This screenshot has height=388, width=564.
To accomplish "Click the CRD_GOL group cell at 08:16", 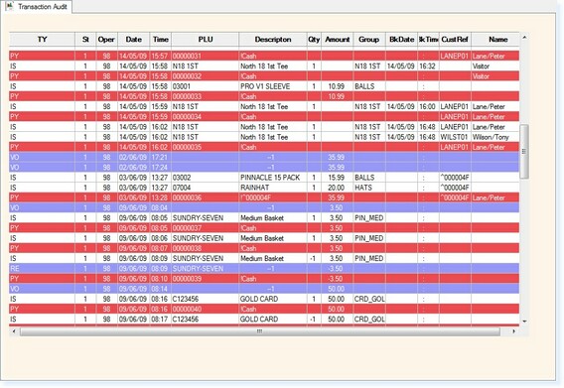I will [x=369, y=299].
